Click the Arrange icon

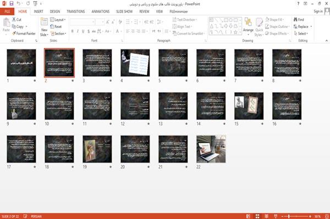(248, 23)
